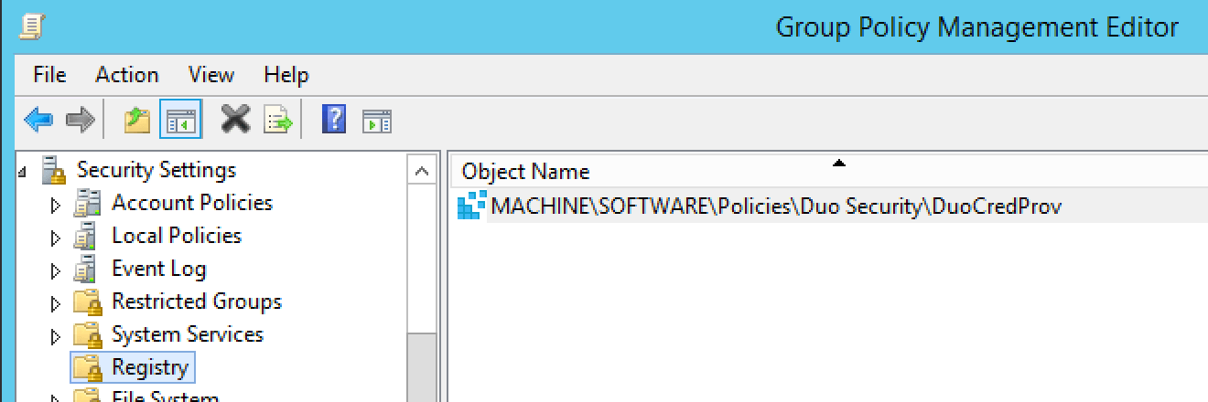The height and width of the screenshot is (402, 1208).
Task: Click the Registry folder icon
Action: pos(87,367)
